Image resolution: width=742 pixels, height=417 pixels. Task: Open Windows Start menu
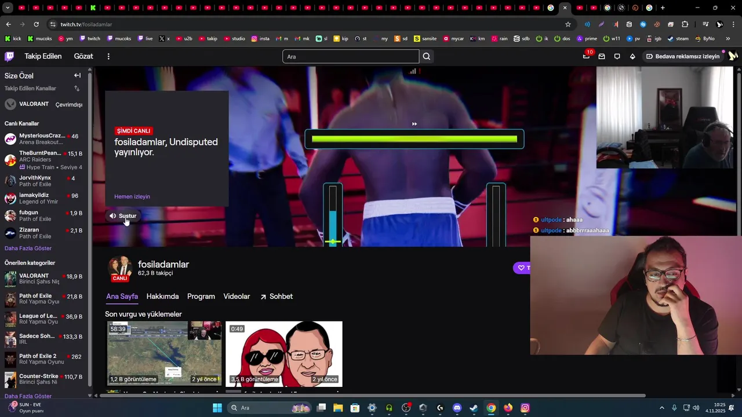(217, 408)
